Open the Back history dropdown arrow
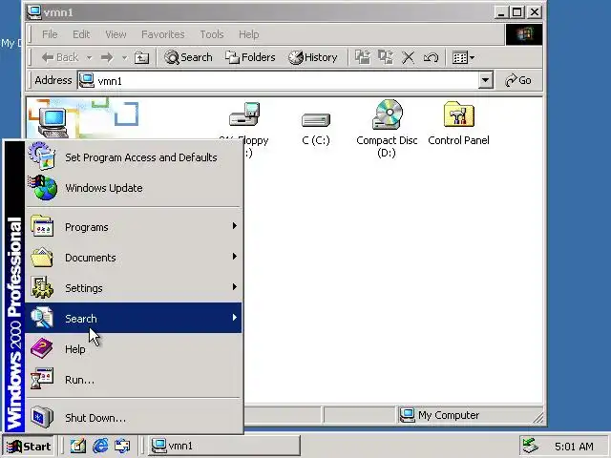611x458 pixels. coord(89,57)
